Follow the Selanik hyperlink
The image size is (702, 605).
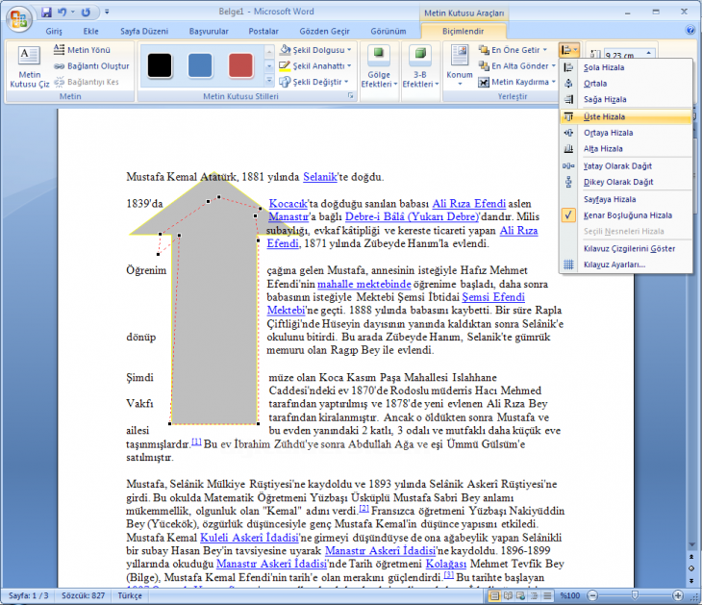pos(319,177)
